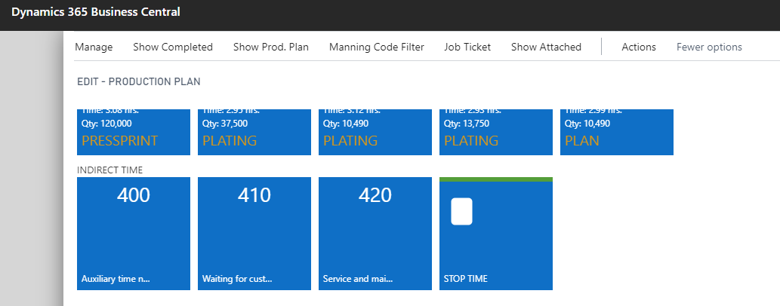Click the white stop icon

(461, 212)
